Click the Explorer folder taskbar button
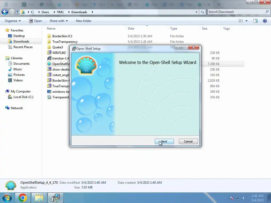The height and width of the screenshot is (203, 271). [39, 198]
